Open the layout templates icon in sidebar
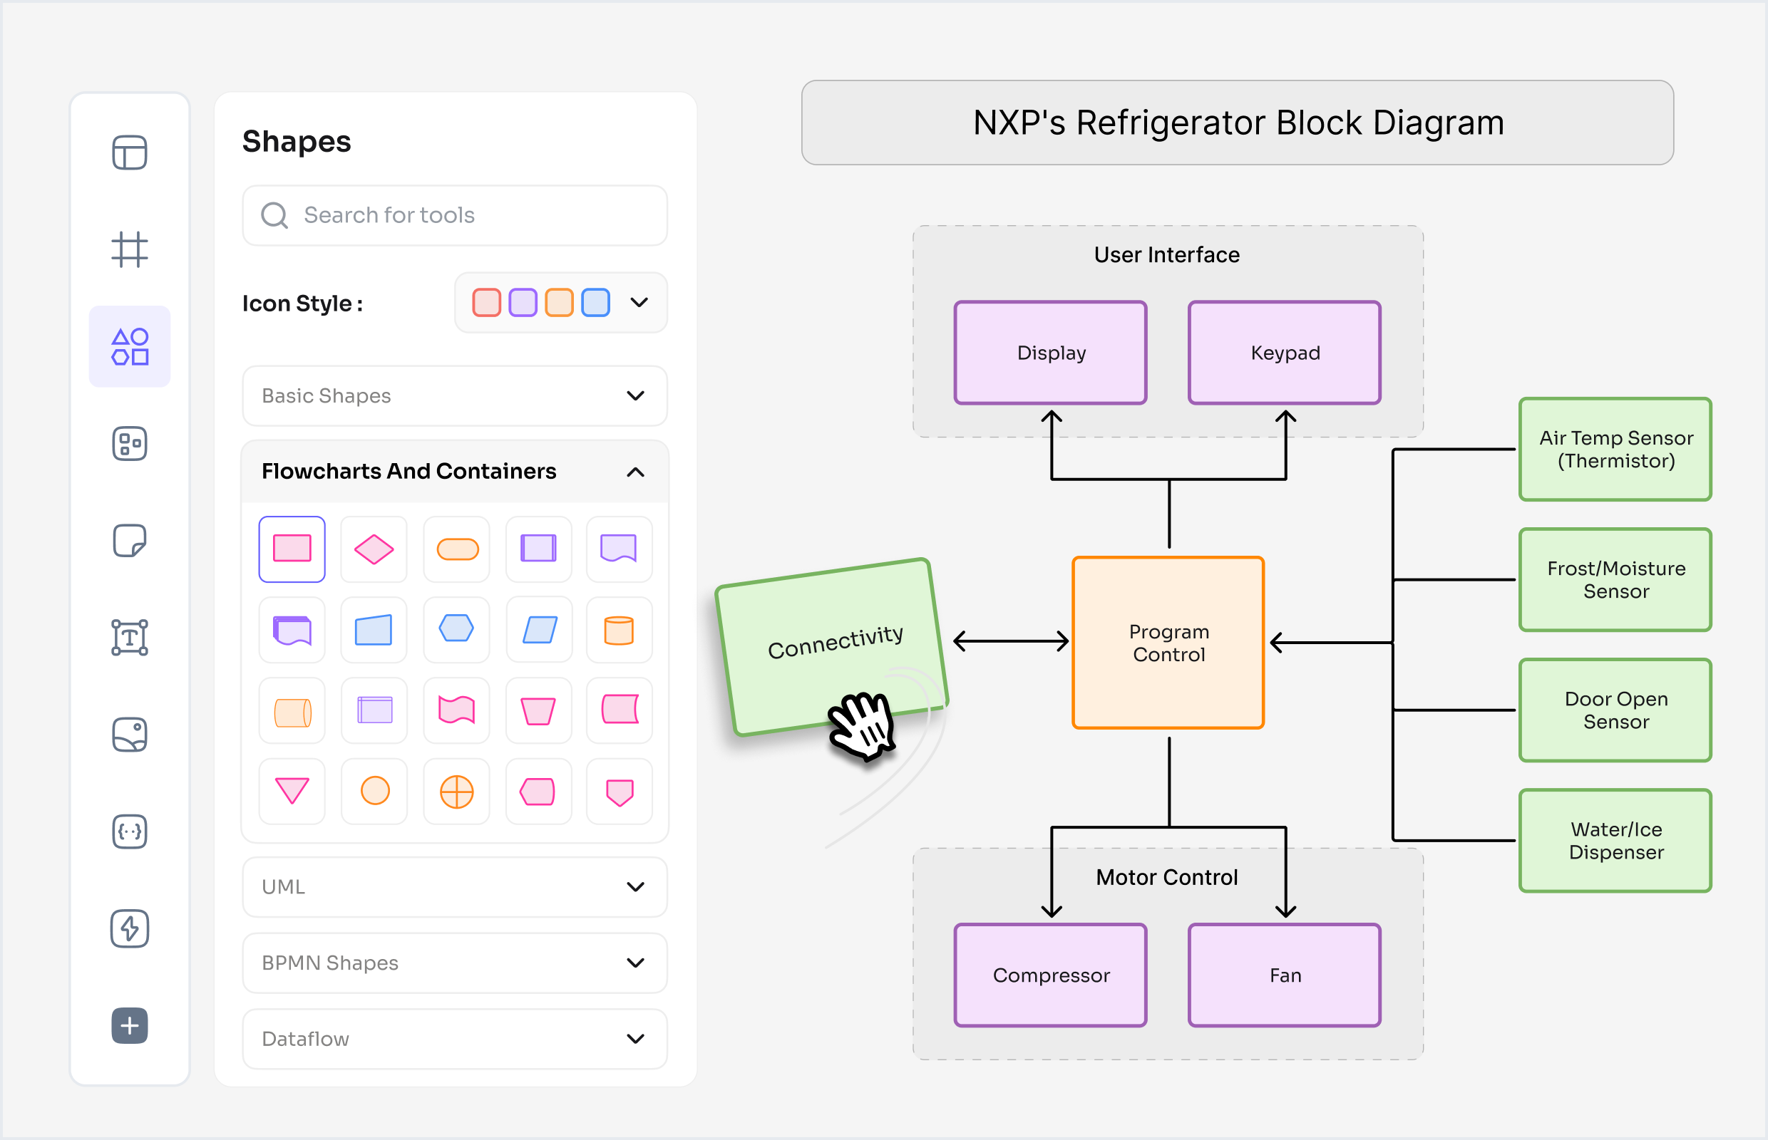Screen dimensions: 1768x1140 click(130, 153)
